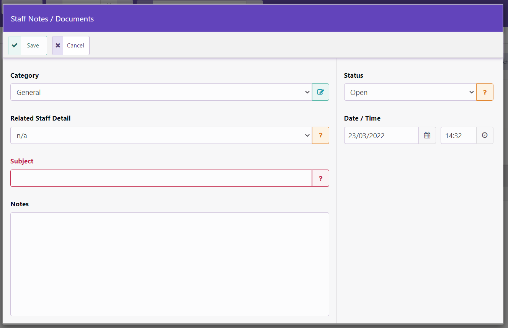Click the Date / Time label
The image size is (508, 328).
click(x=362, y=118)
